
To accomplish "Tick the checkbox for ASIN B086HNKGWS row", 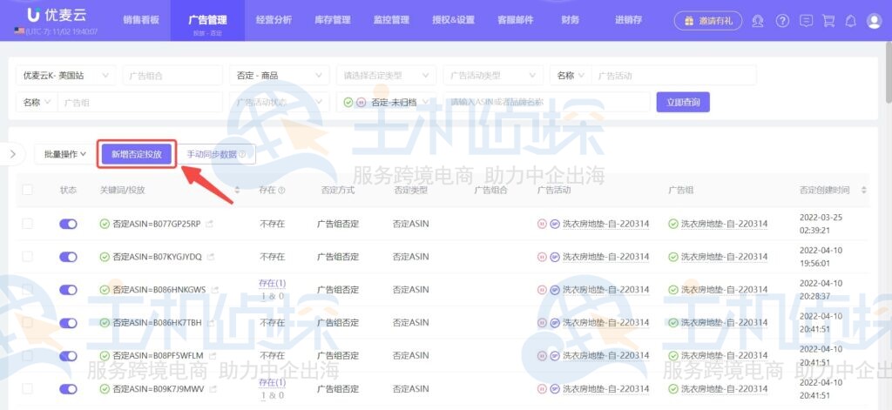I will click(28, 289).
